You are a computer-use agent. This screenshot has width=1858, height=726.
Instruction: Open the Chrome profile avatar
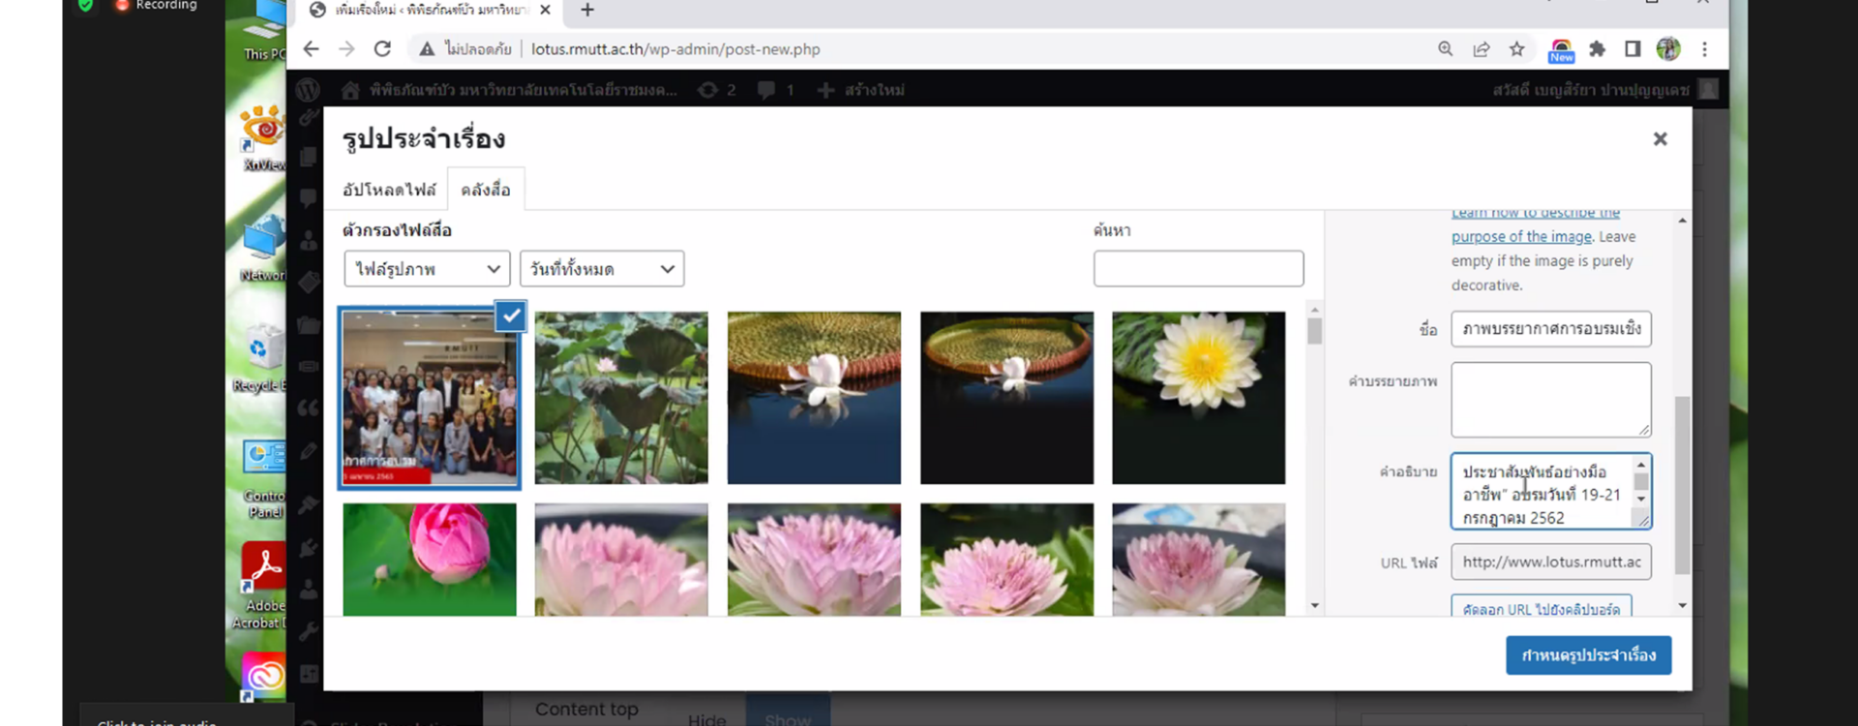point(1668,49)
